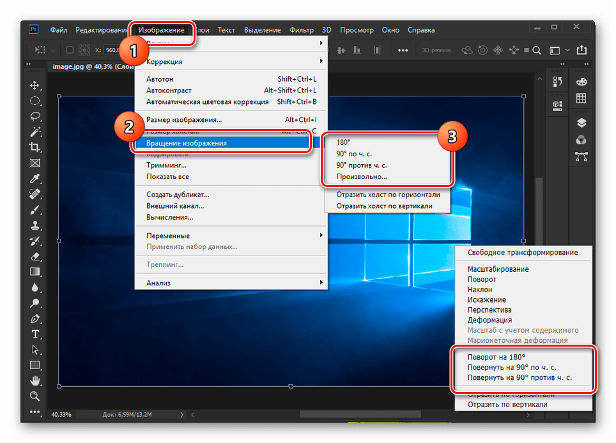The height and width of the screenshot is (443, 616).
Task: Select the Frame tool
Action: click(x=35, y=163)
